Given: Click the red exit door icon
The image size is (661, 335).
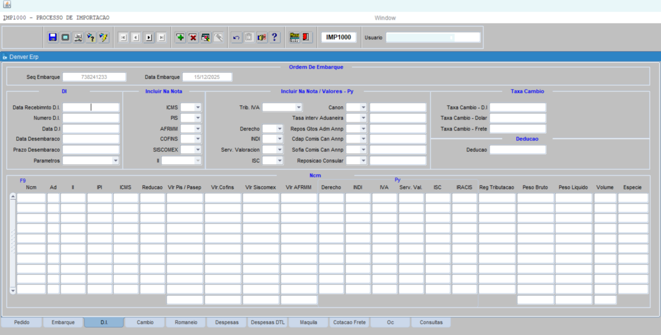Looking at the screenshot, I should coord(306,37).
